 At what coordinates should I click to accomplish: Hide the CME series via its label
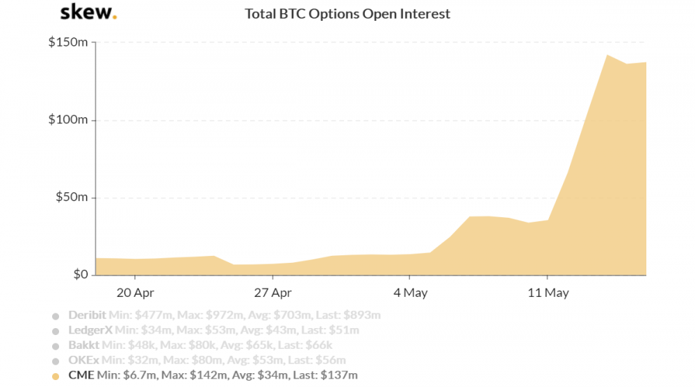(x=81, y=376)
